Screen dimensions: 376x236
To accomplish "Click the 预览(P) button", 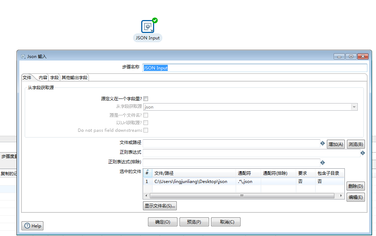I will click(x=194, y=222).
